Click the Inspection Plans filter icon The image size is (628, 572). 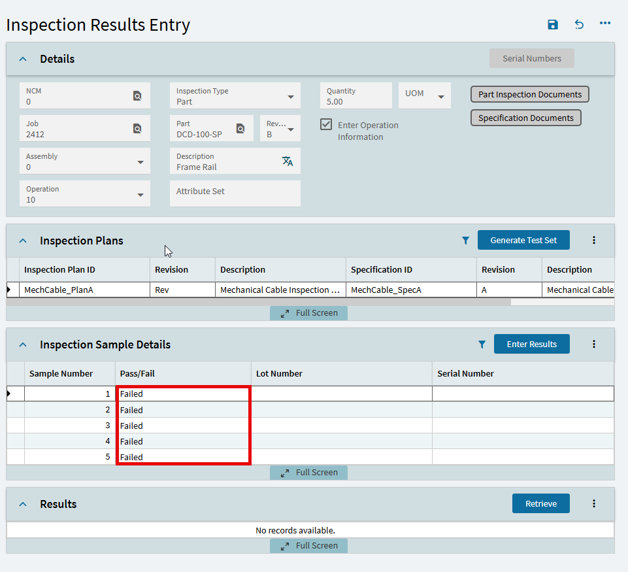pos(465,241)
